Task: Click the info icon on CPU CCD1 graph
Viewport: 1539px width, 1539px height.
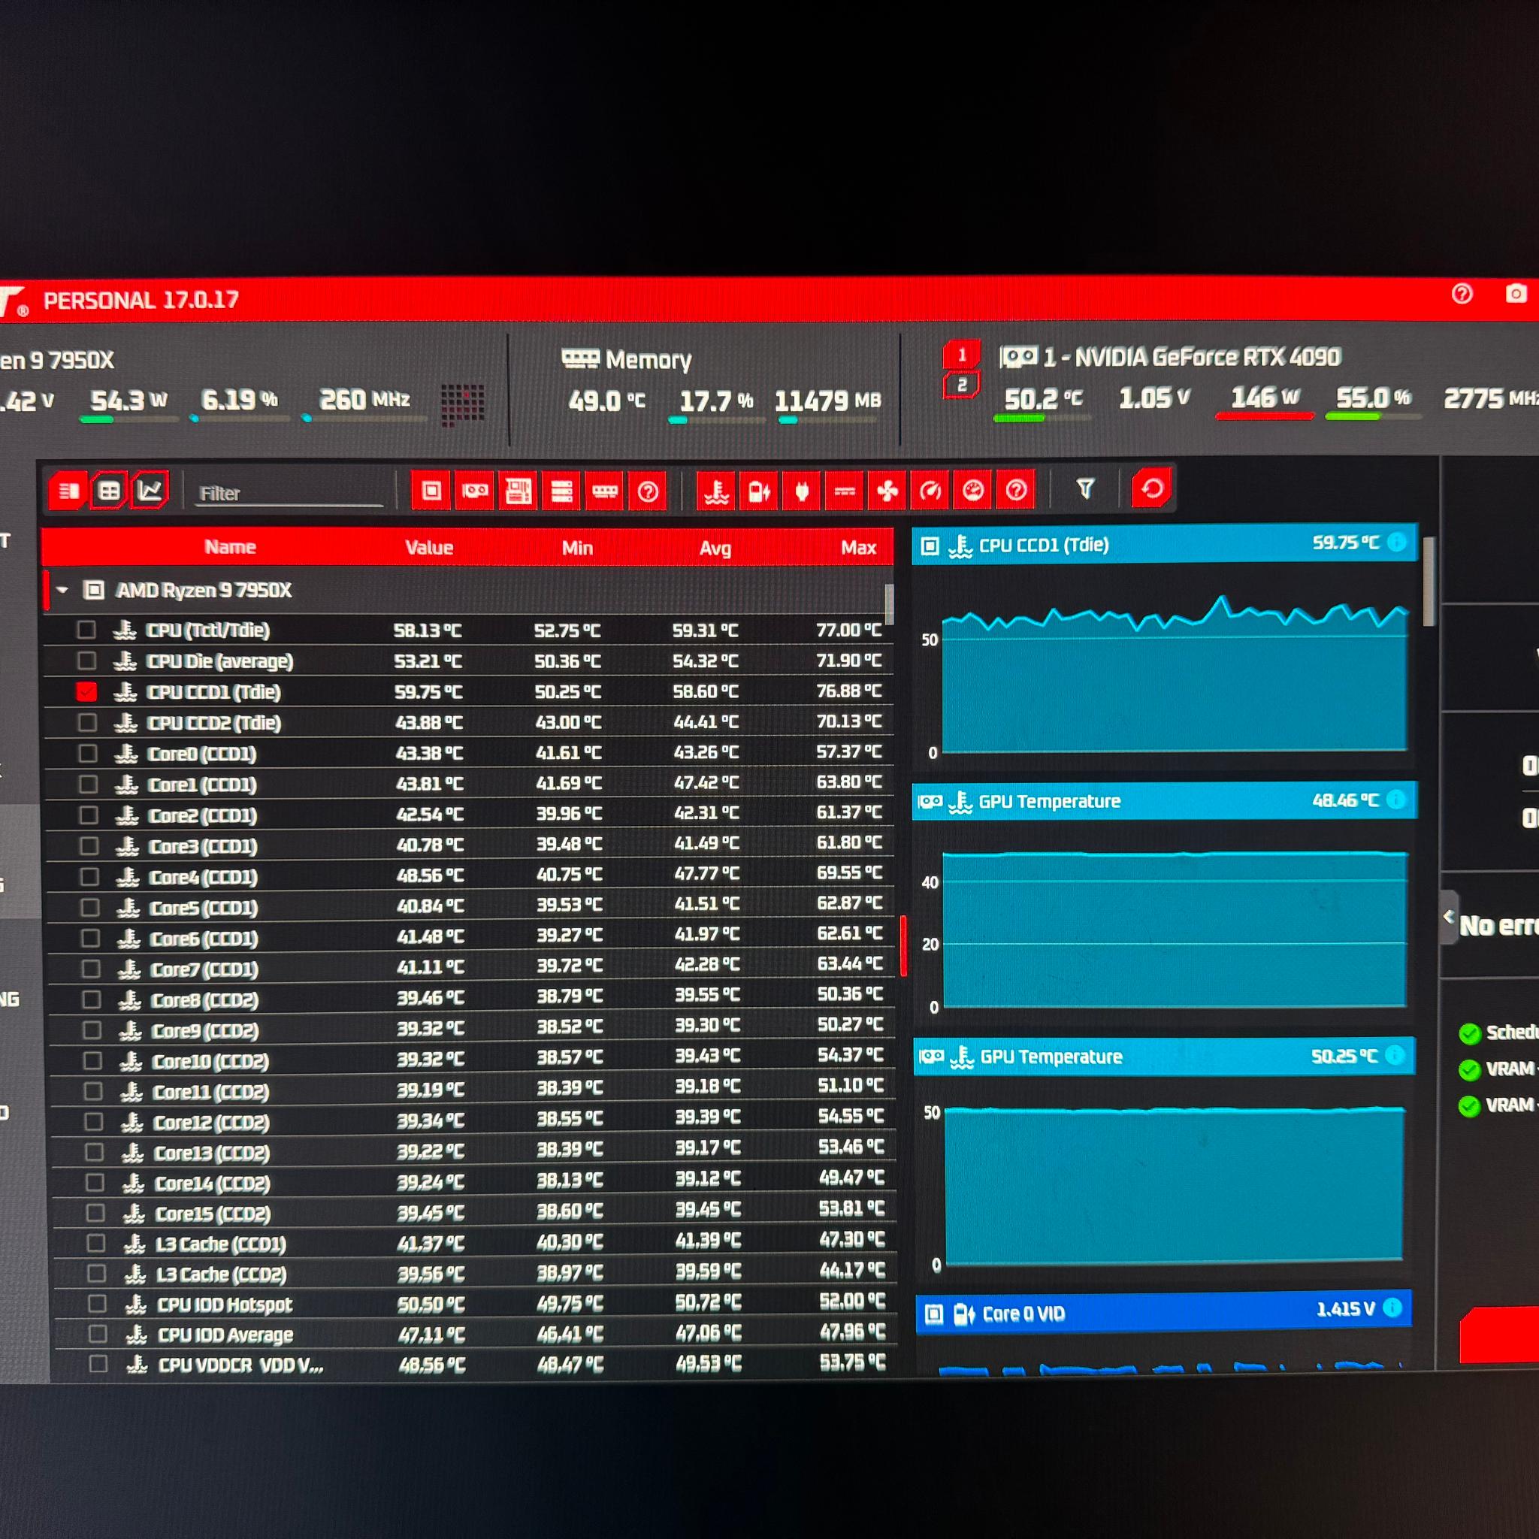Action: point(1396,543)
